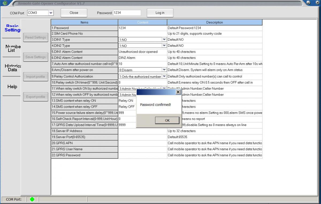This screenshot has width=321, height=204.
Task: Click the Server IP Address content cell
Action: tap(143, 131)
